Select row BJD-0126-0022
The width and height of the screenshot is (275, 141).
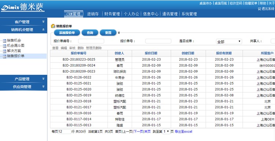(x=162, y=77)
